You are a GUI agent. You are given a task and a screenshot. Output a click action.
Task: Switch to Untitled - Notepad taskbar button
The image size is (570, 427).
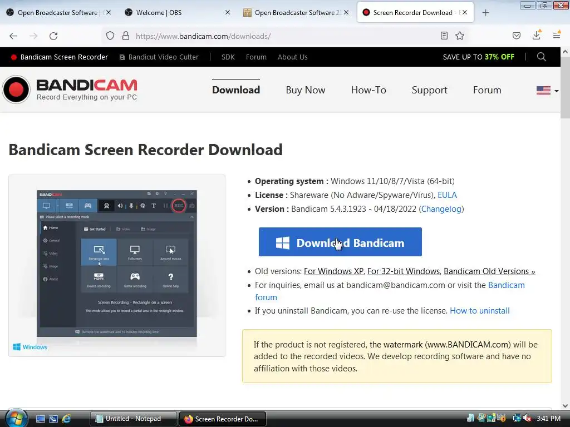[x=133, y=419]
